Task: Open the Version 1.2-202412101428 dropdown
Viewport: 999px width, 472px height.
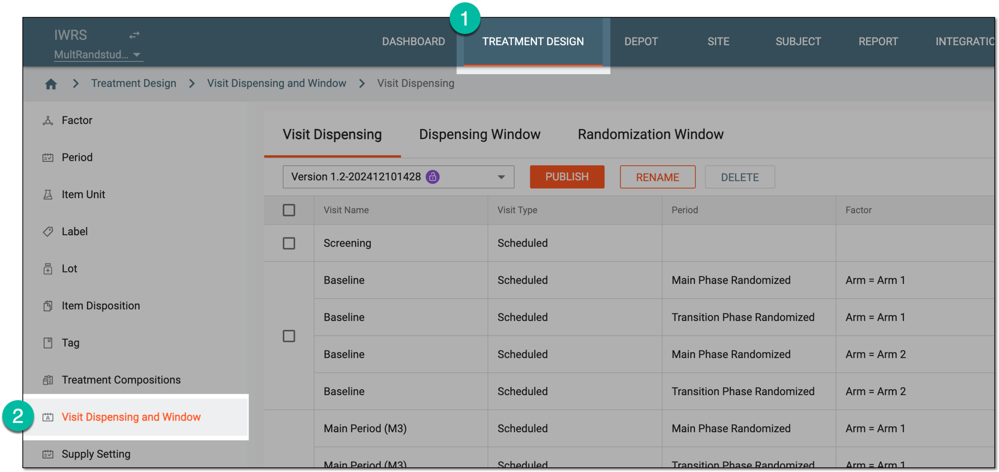Action: pos(398,177)
